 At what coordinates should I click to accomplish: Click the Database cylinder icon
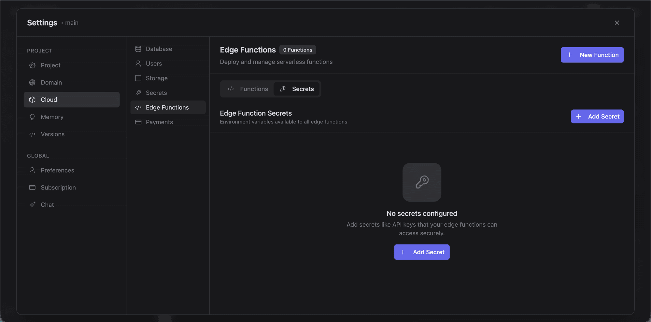tap(138, 49)
